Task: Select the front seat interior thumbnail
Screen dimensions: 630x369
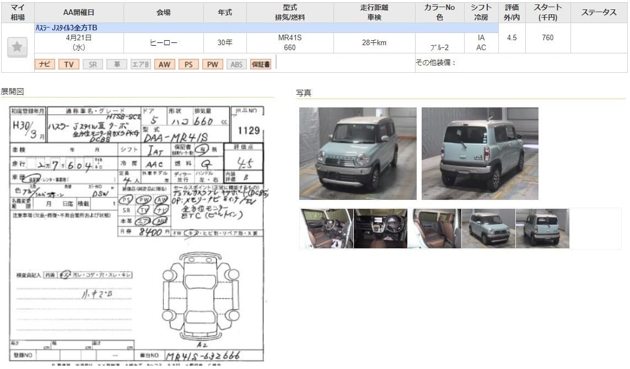Action: pyautogui.click(x=327, y=228)
